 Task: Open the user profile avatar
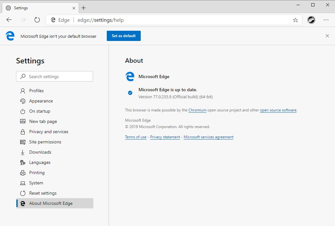click(311, 20)
